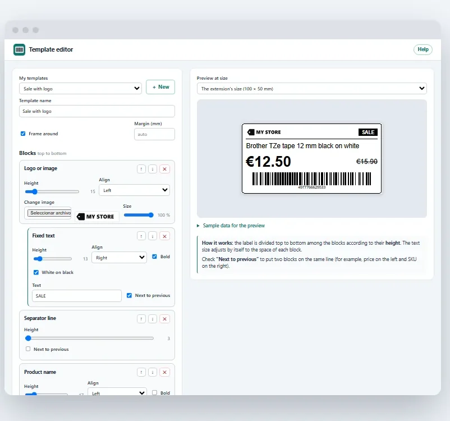Remove the Product name block
450x421 pixels.
(x=165, y=372)
